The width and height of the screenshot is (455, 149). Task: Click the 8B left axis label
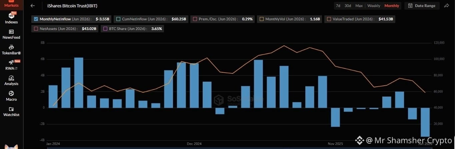click(x=42, y=43)
